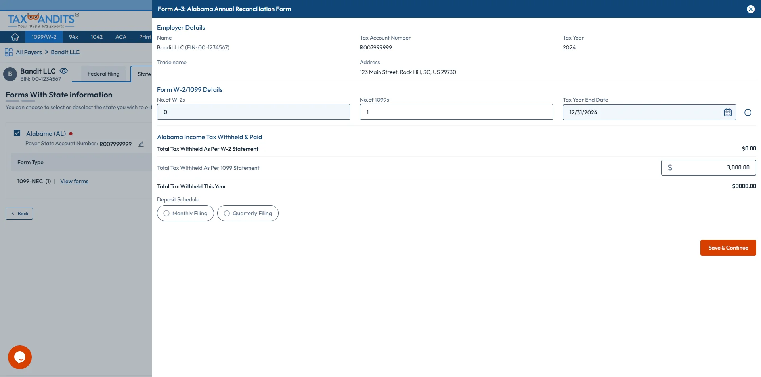Click the account number R007999999 under Alabama
The width and height of the screenshot is (761, 377).
(x=115, y=144)
